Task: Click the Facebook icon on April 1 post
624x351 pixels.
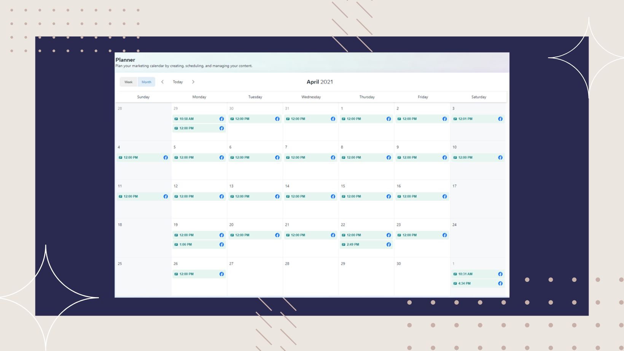Action: [x=388, y=119]
